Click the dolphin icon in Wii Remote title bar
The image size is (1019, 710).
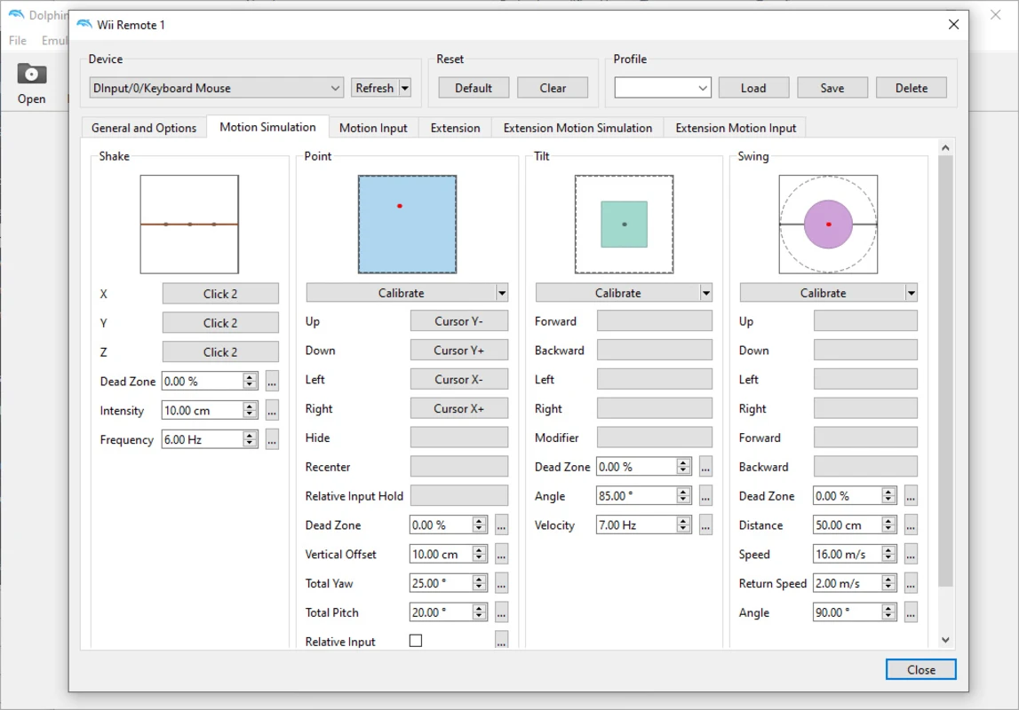84,25
